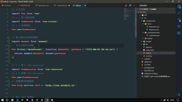Open the Explorer view in activity bar
182x102 pixels.
click(x=179, y=7)
